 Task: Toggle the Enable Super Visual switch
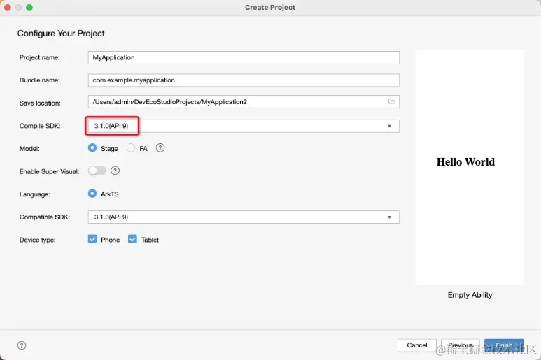click(x=97, y=171)
